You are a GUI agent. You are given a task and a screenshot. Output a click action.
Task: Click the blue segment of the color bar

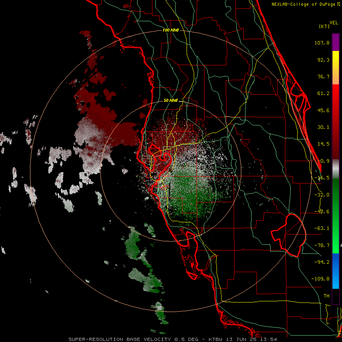[336, 271]
